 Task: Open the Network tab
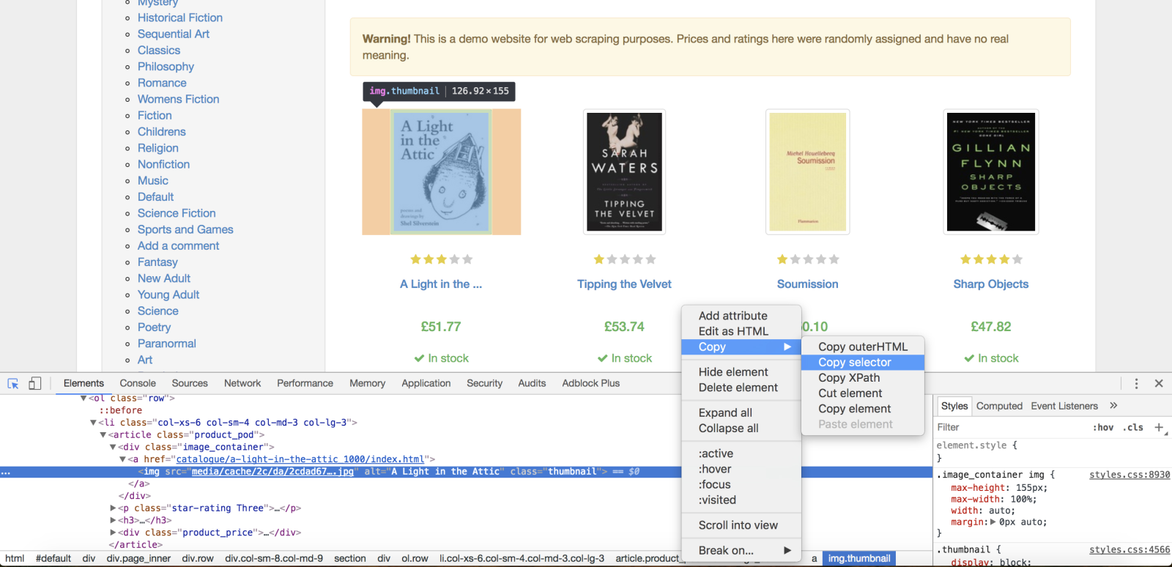(x=242, y=383)
